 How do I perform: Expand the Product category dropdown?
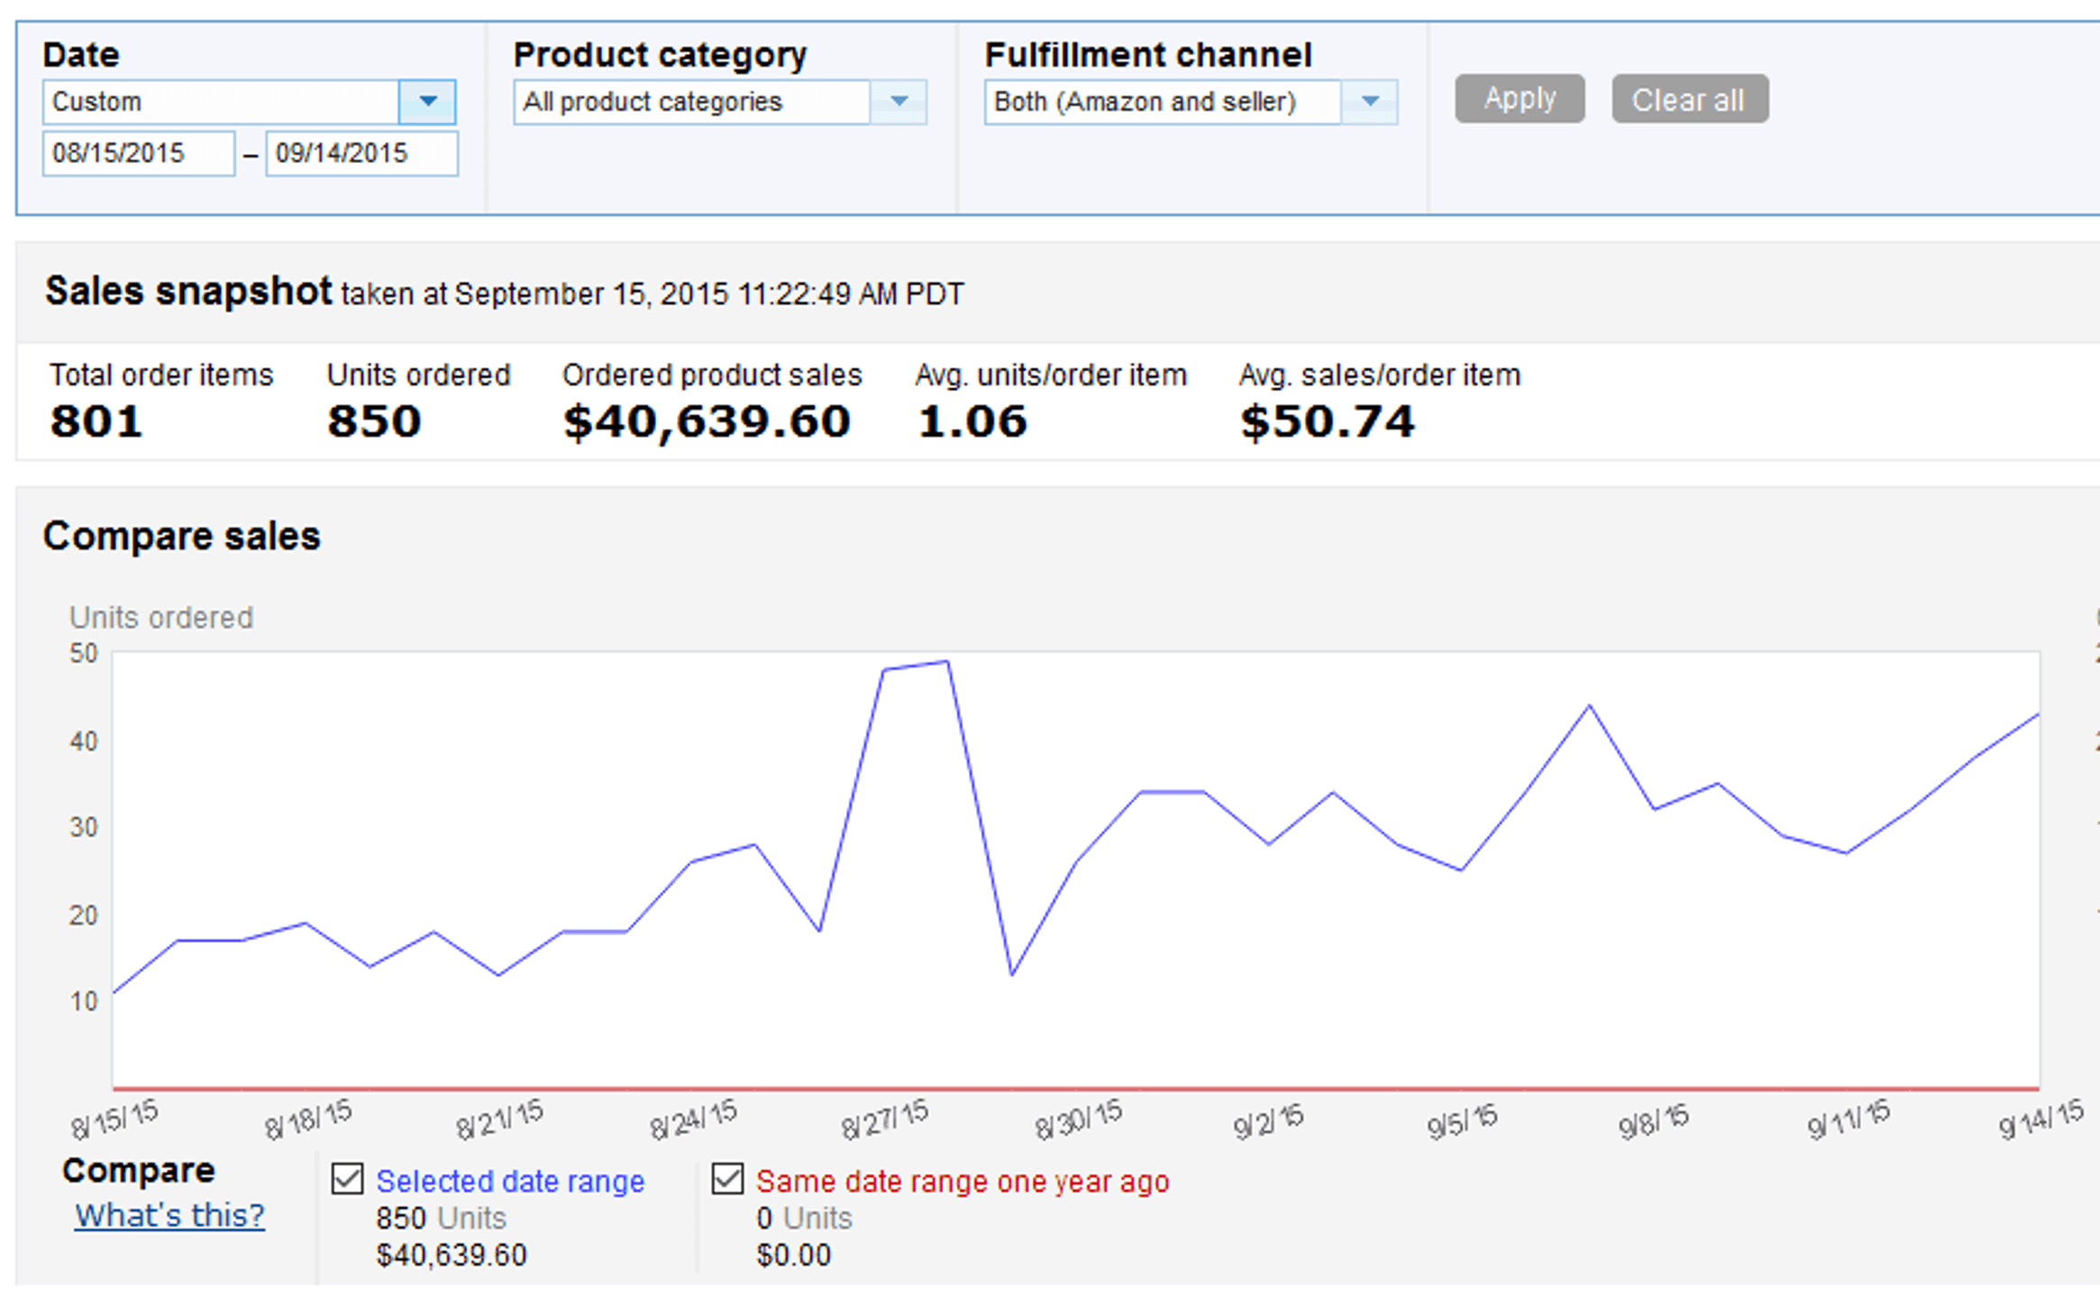[899, 102]
